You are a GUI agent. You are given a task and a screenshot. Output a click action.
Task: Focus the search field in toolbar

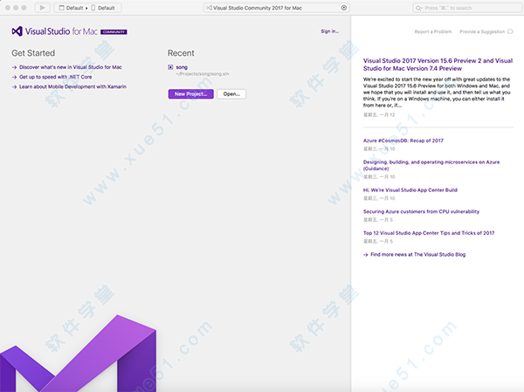point(467,8)
